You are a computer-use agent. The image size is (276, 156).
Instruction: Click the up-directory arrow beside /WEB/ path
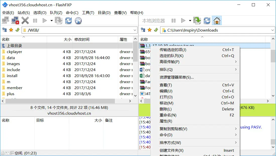coord(17,30)
